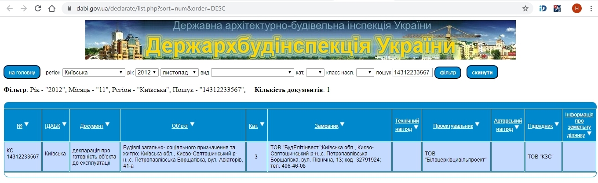Screen dimensions: 598x183
Task: View site info via the padlock icon
Action: pyautogui.click(x=70, y=8)
